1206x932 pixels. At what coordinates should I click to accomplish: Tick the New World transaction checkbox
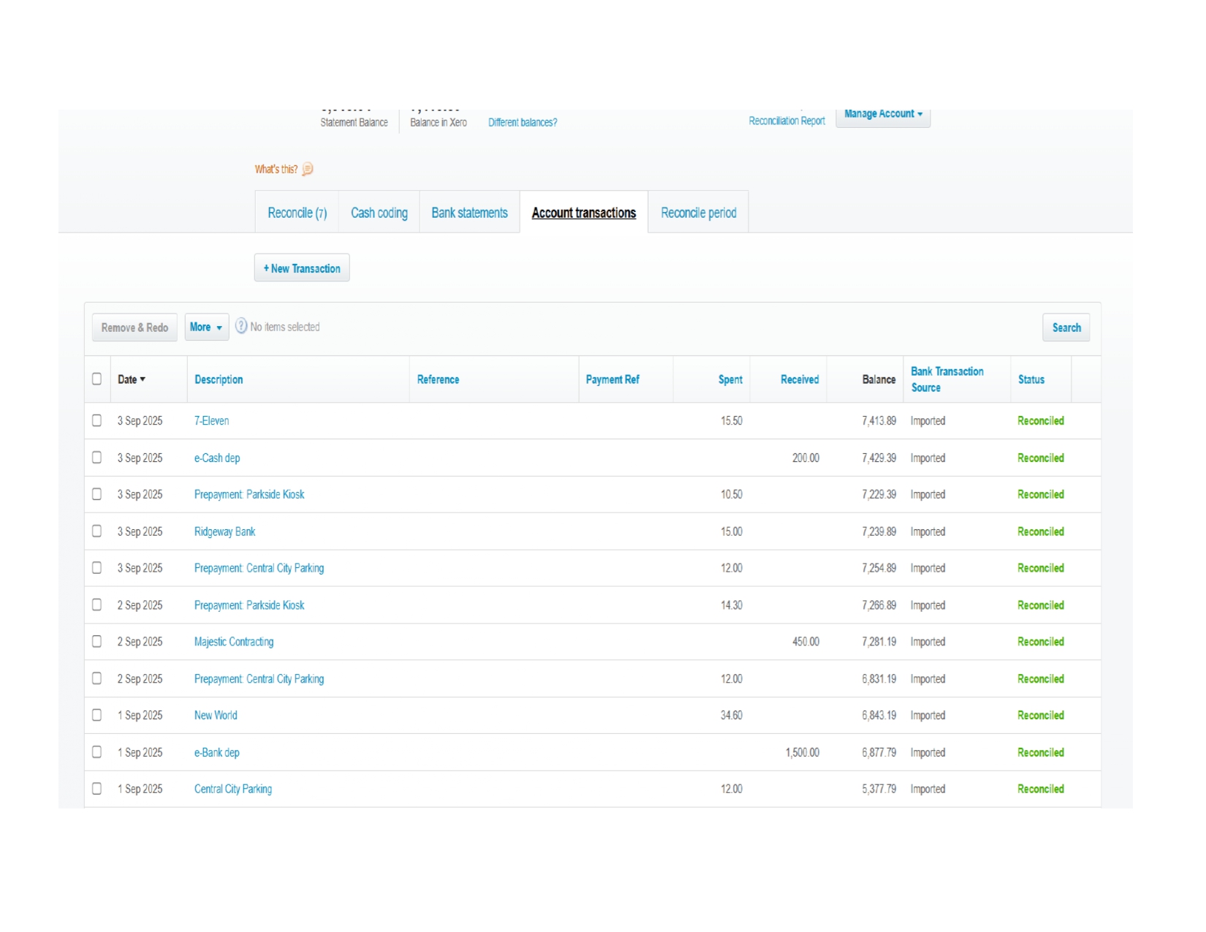(96, 715)
